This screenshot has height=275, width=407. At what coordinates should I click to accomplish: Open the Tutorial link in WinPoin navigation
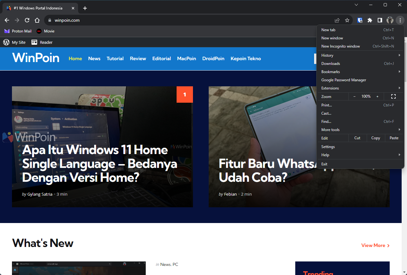point(115,59)
